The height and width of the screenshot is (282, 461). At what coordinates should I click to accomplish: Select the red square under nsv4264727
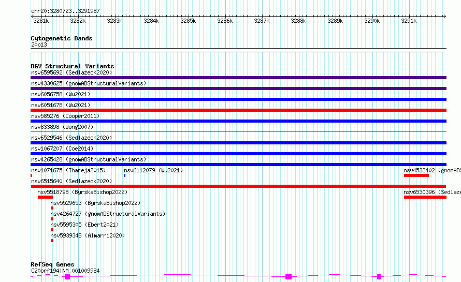coord(52,219)
